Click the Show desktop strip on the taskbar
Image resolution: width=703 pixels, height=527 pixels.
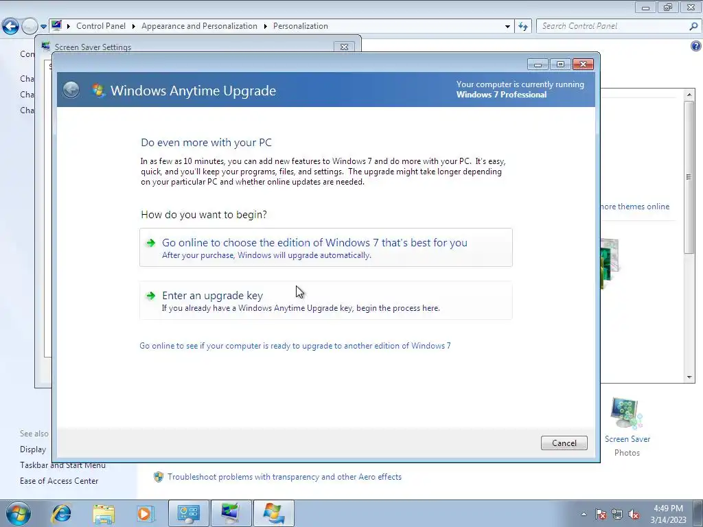(x=698, y=513)
